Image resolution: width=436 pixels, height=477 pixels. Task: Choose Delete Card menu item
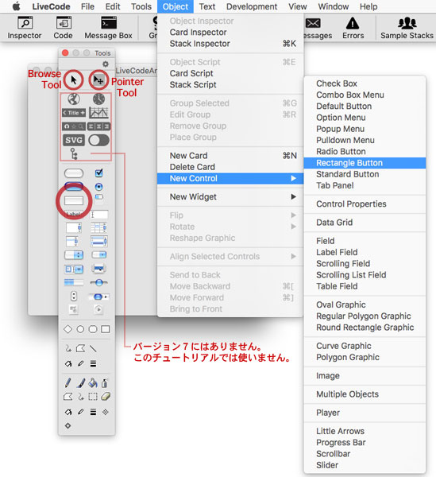coord(230,167)
